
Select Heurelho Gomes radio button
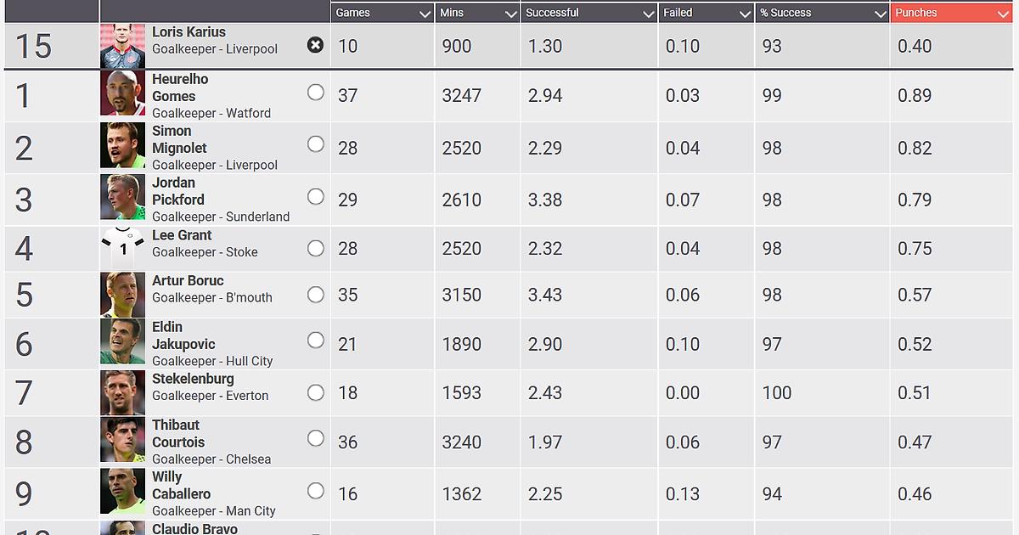point(315,93)
